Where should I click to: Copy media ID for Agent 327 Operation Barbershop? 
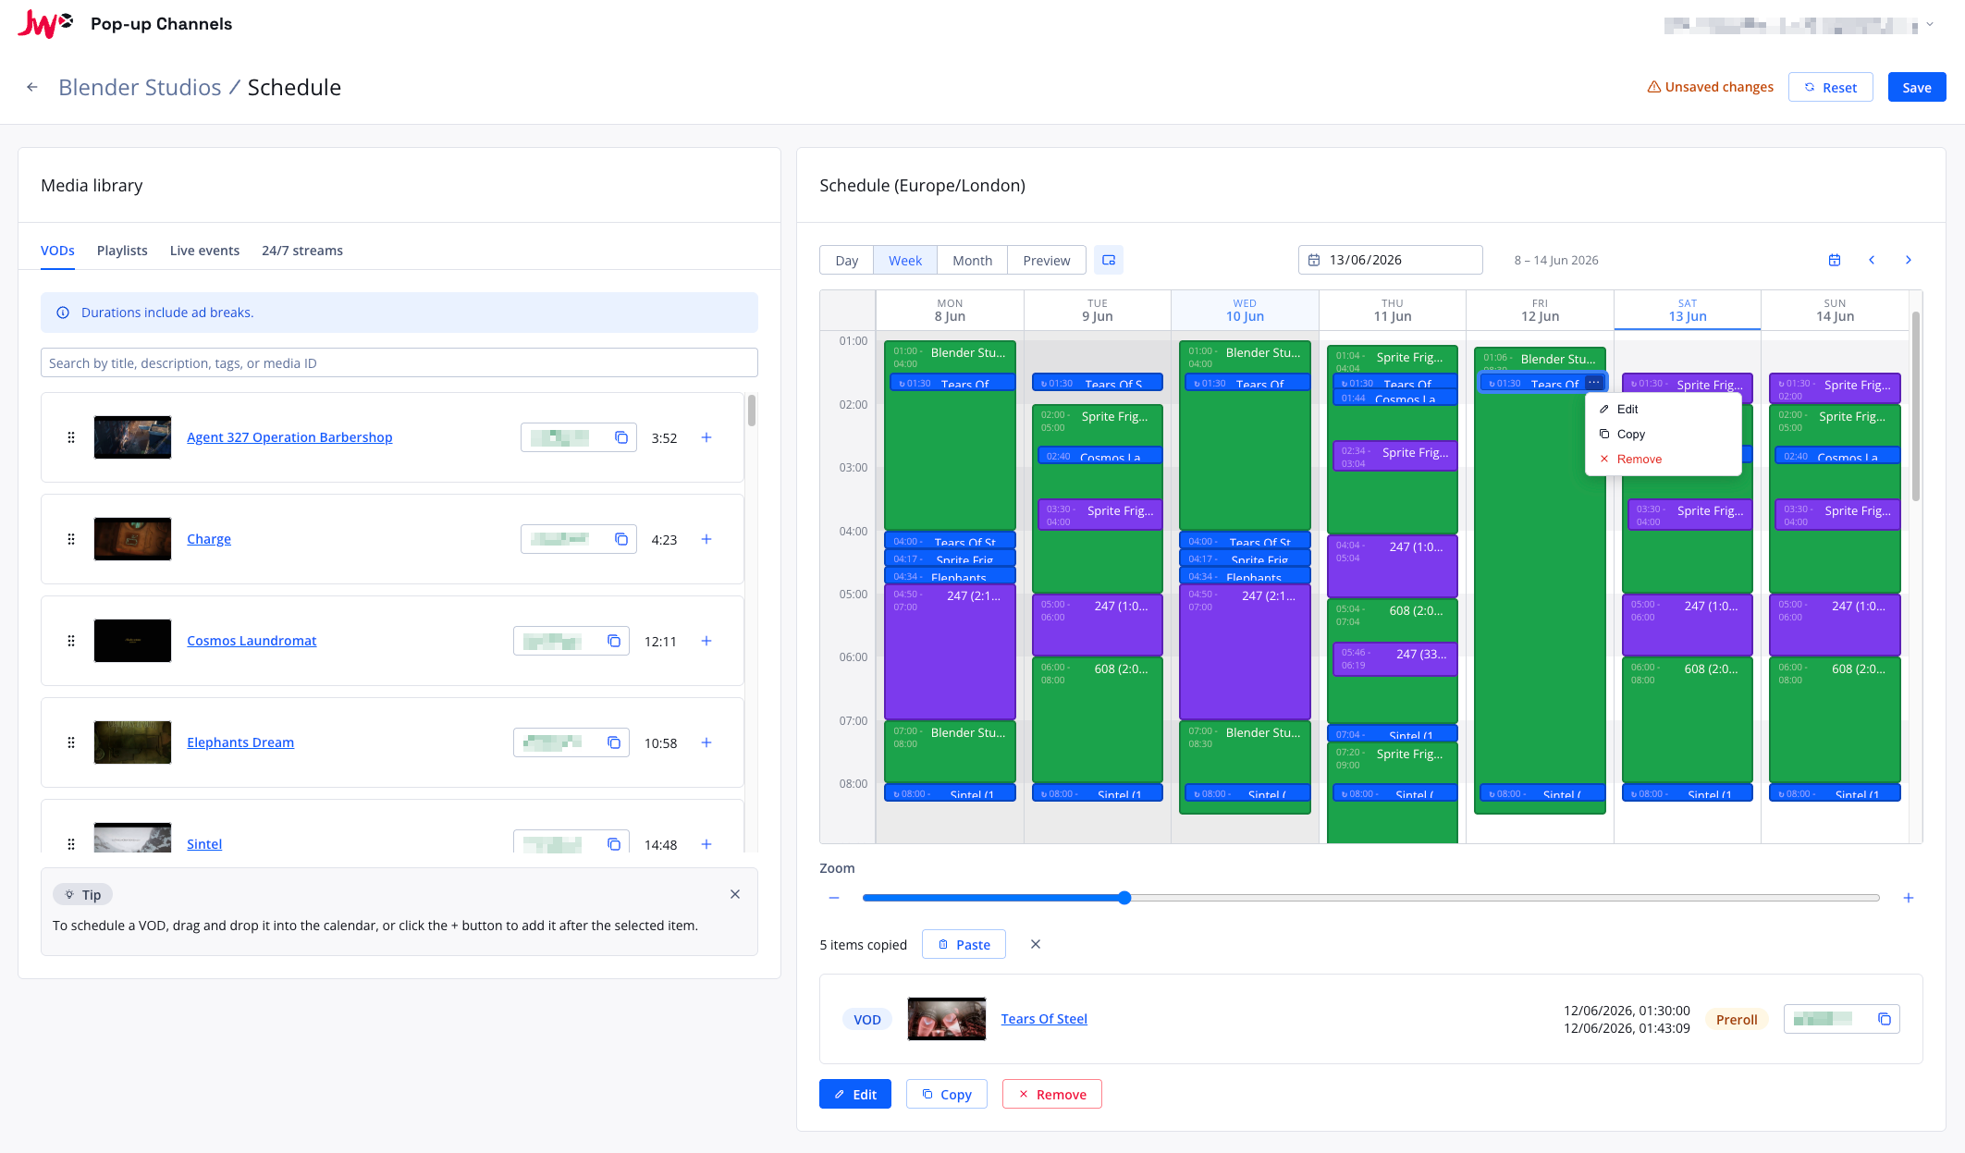[621, 437]
